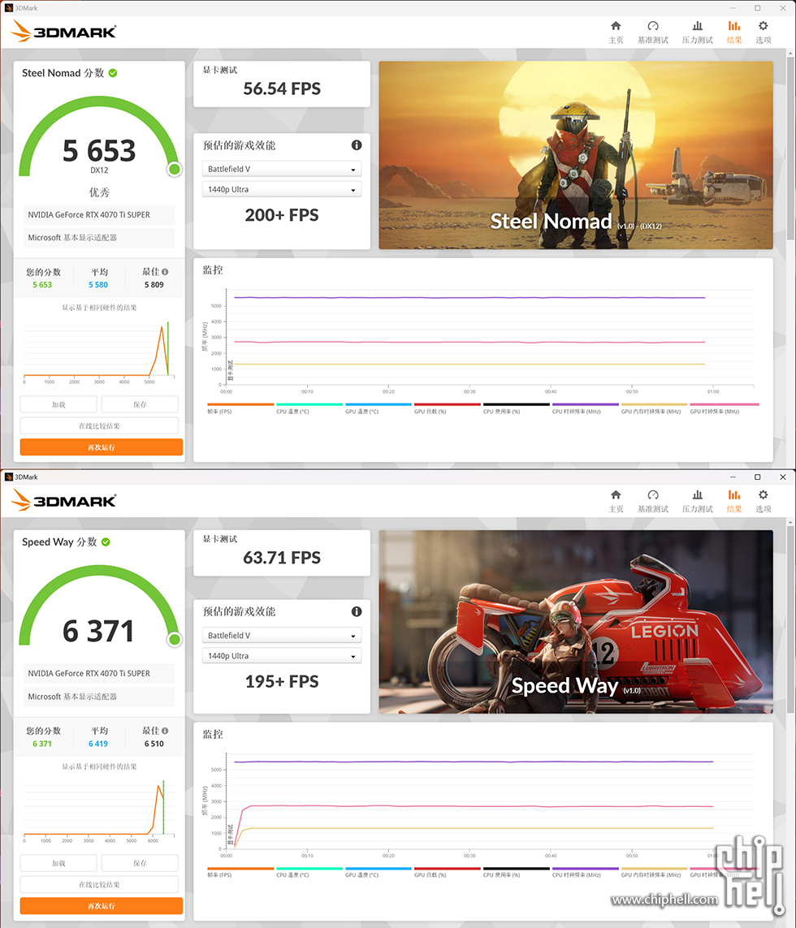
Task: Toggle yellow GPU memory clock legend in Steel Nomad monitor
Action: point(654,408)
